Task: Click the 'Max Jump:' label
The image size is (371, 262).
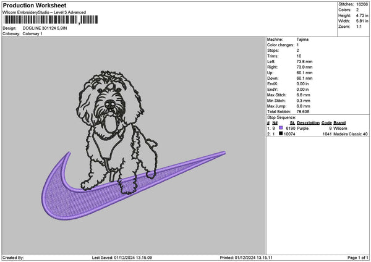Action: (276, 106)
